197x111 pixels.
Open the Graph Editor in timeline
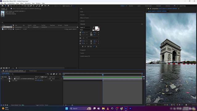point(60,74)
